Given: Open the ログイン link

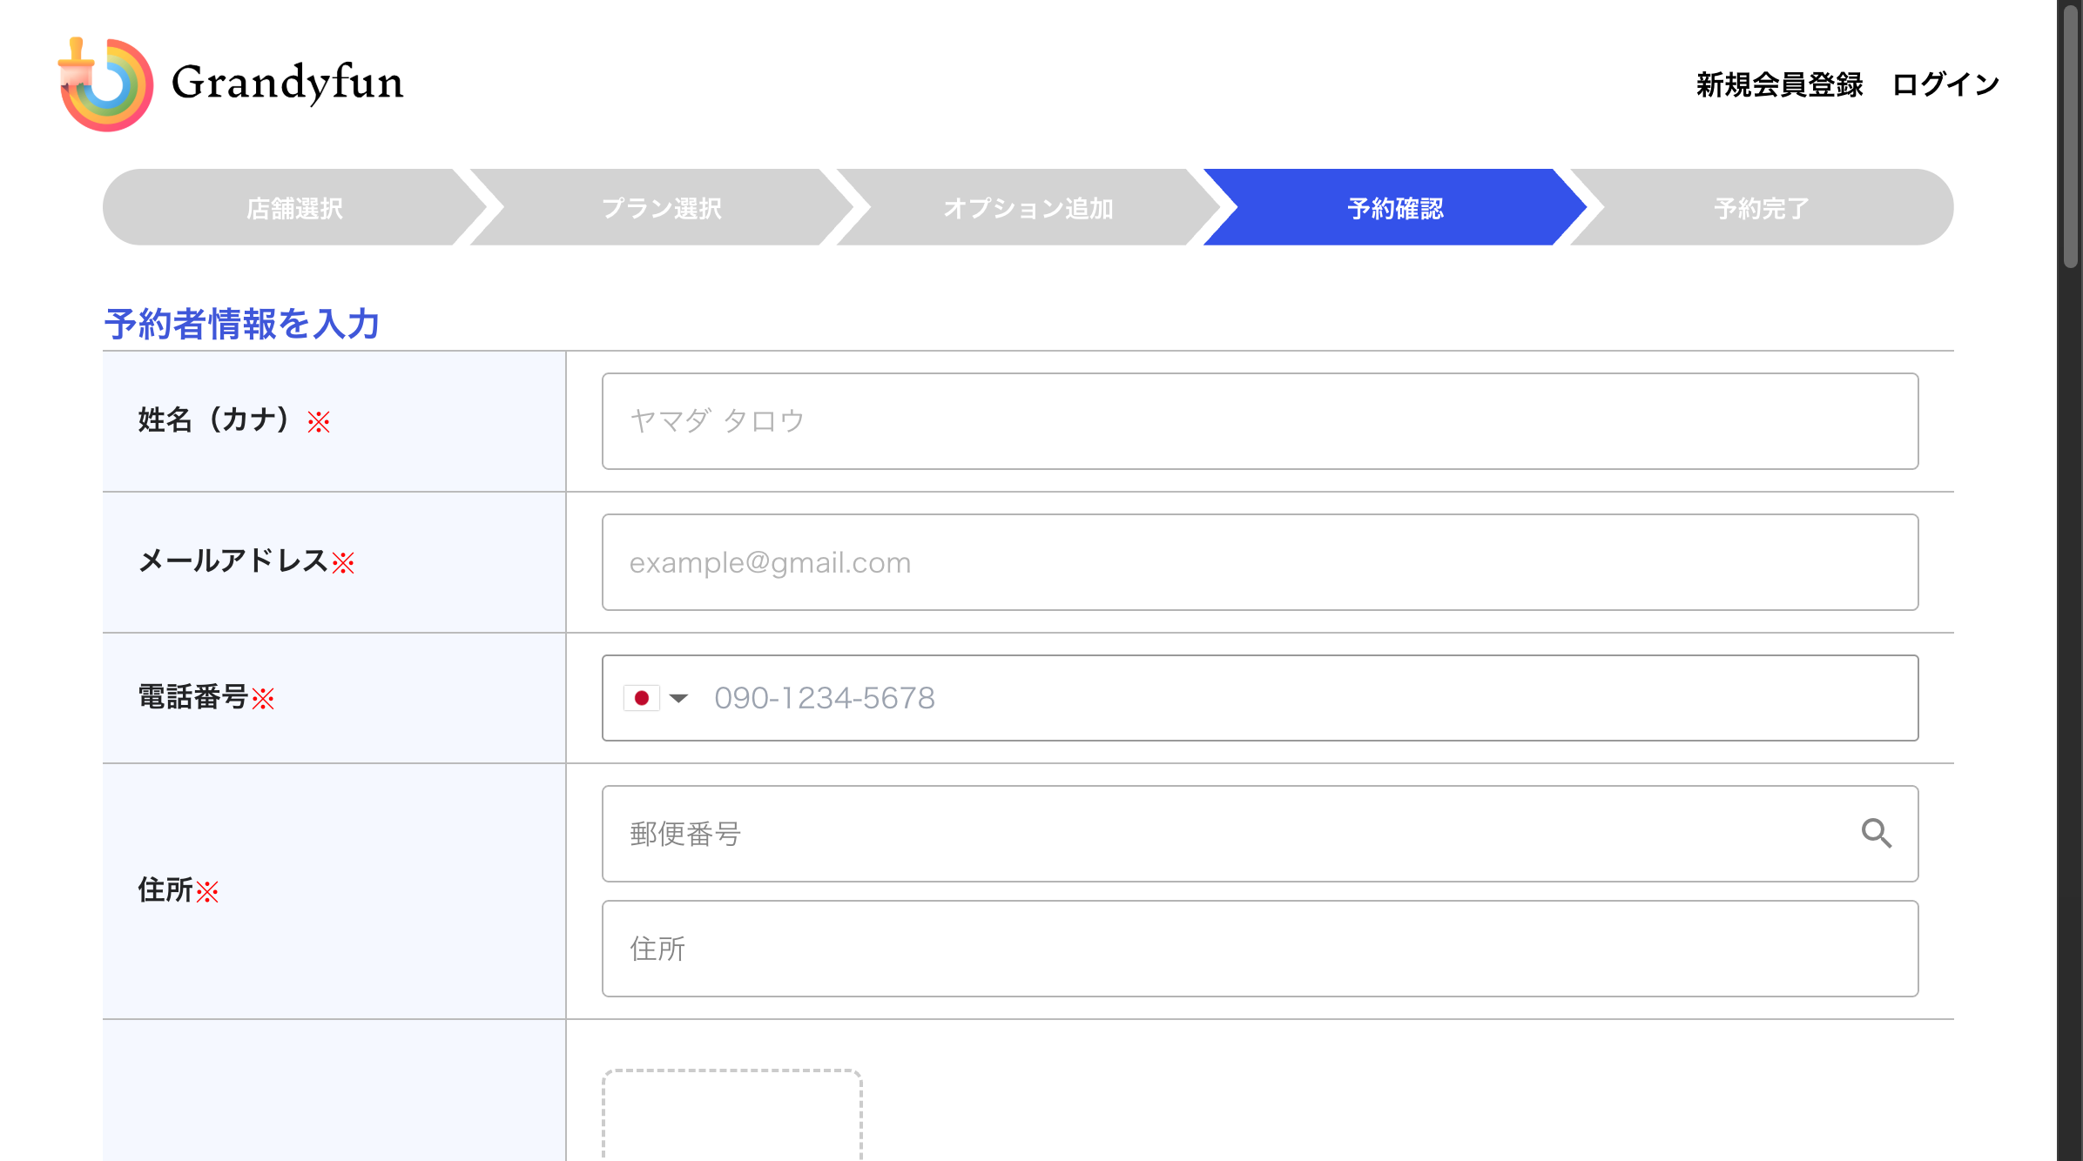Looking at the screenshot, I should 1945,84.
